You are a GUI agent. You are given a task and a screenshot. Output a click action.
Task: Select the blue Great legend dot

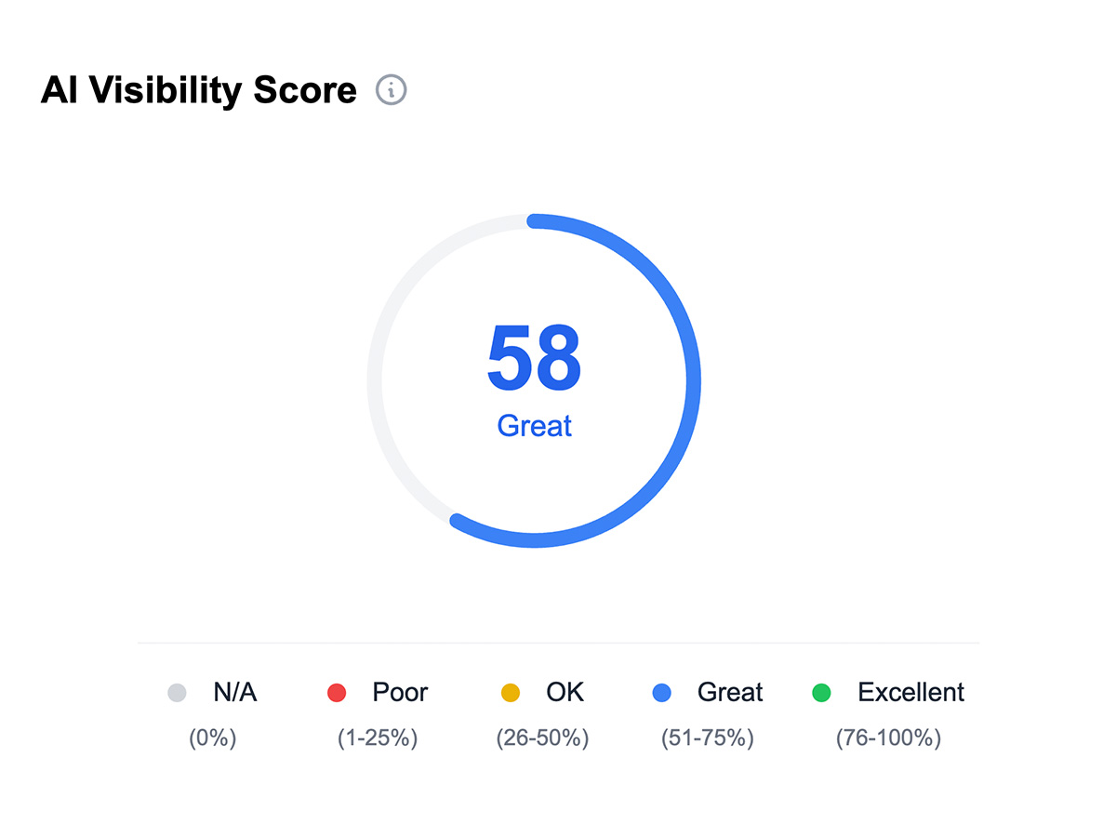(x=662, y=693)
